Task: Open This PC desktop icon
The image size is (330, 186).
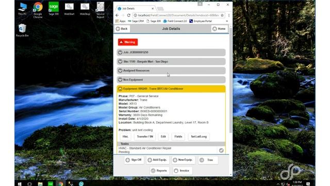Action: click(x=22, y=9)
